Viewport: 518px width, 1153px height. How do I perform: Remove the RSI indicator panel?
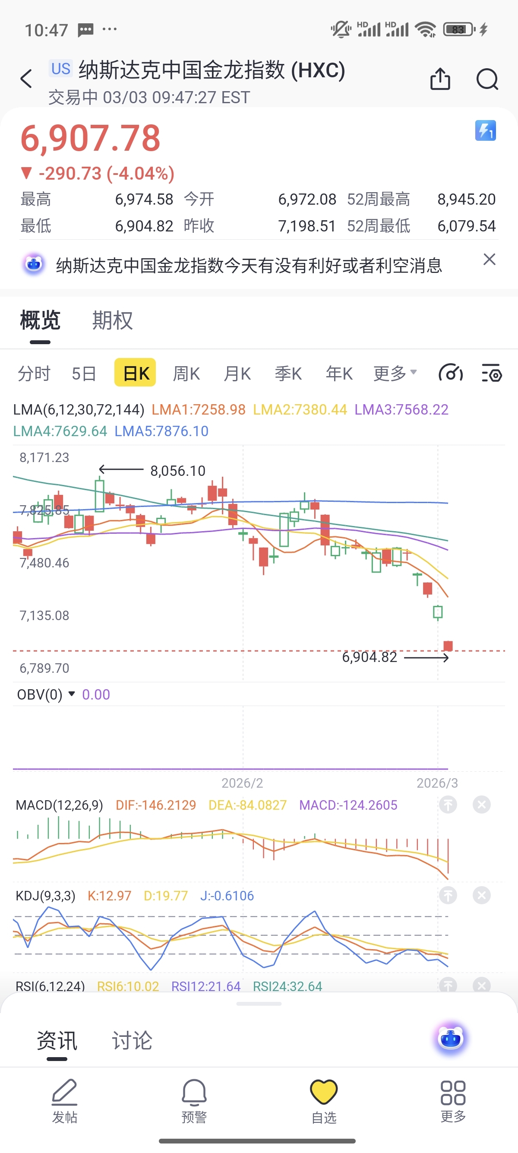pyautogui.click(x=482, y=985)
